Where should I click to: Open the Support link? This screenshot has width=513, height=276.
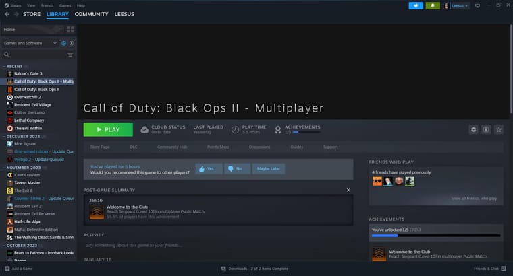(331, 147)
